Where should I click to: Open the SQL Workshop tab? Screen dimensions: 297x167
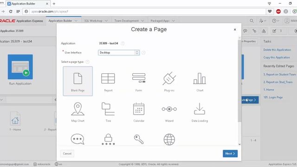click(x=93, y=21)
